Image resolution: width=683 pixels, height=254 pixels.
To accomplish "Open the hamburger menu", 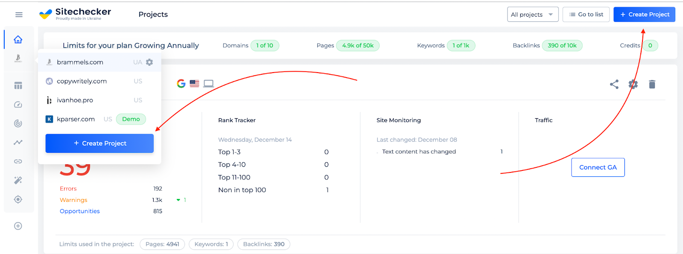I will 19,15.
